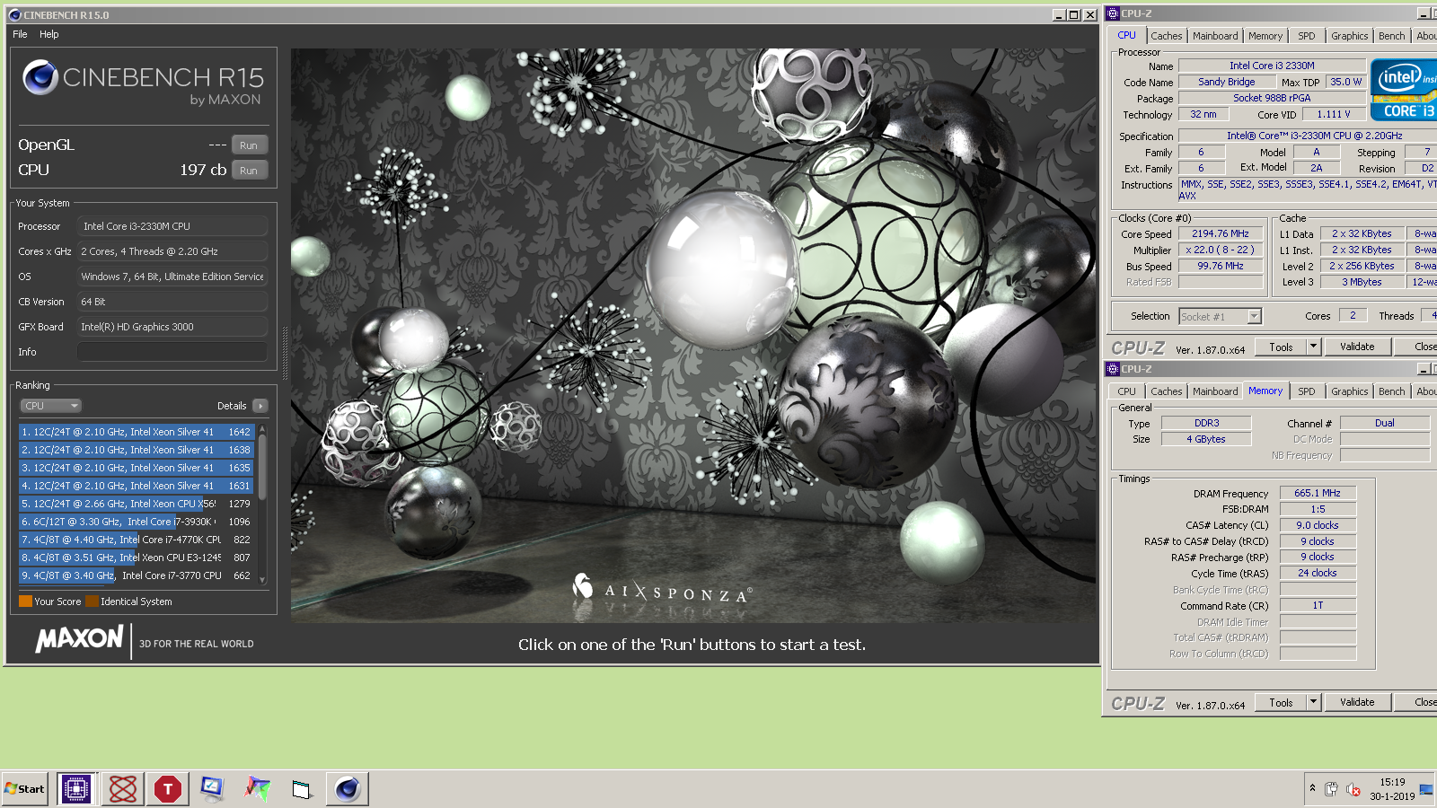Viewport: 1437px width, 808px height.
Task: Open Socket #1 selection dropdown
Action: point(1221,316)
